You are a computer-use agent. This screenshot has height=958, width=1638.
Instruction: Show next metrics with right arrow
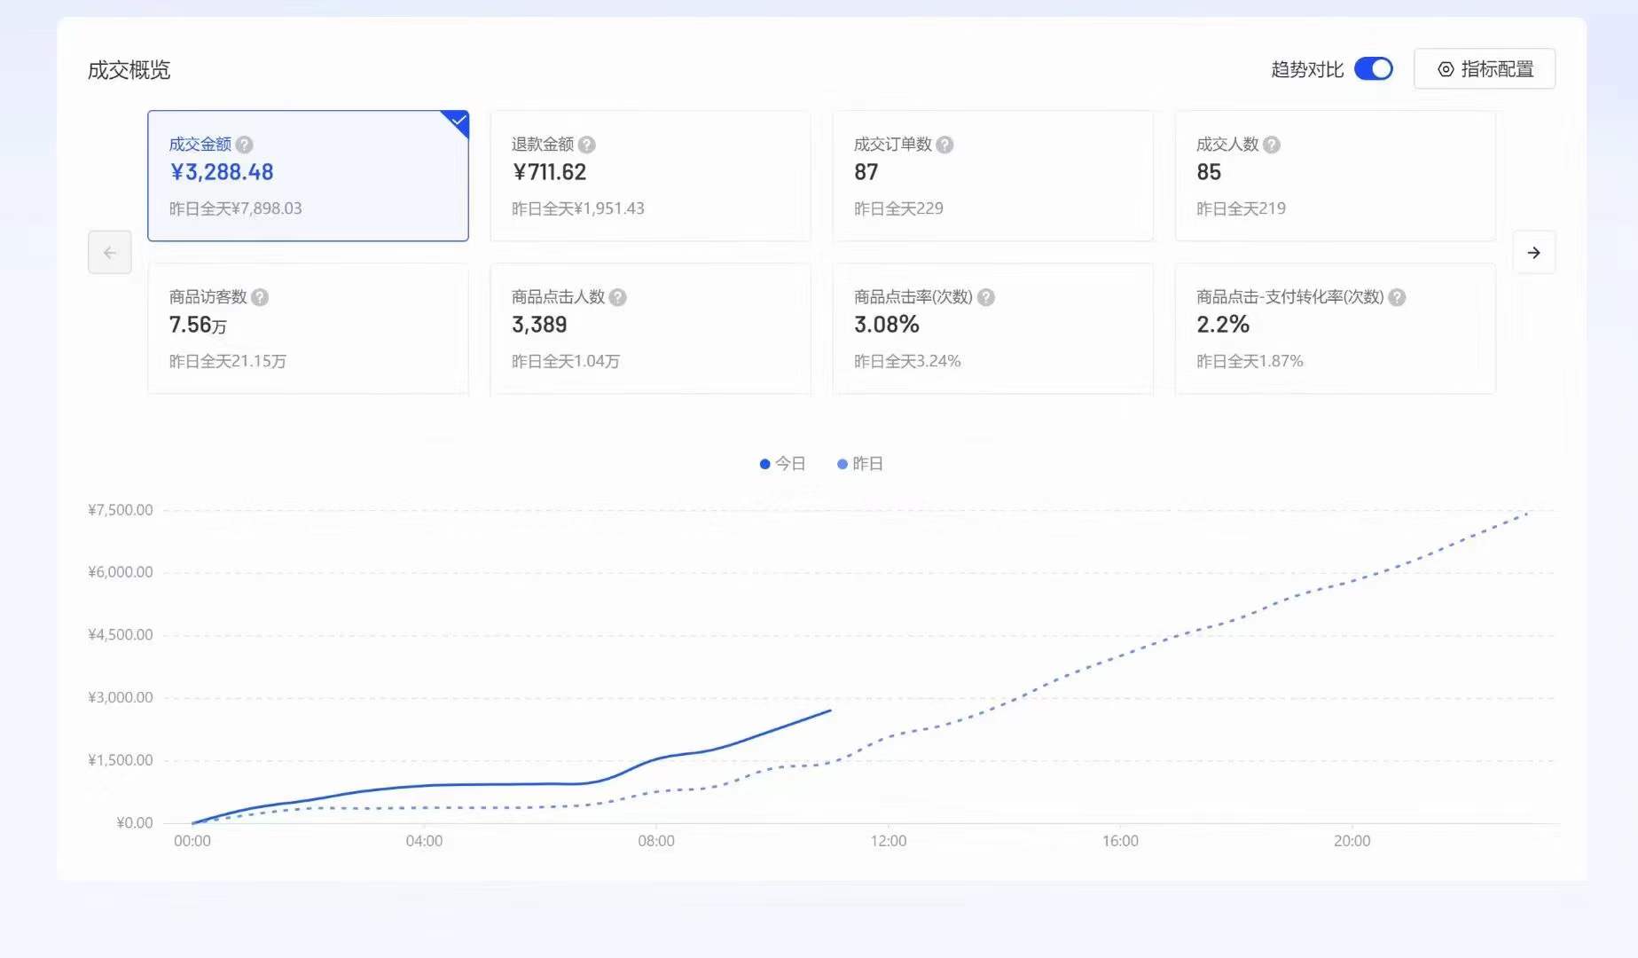pyautogui.click(x=1534, y=253)
